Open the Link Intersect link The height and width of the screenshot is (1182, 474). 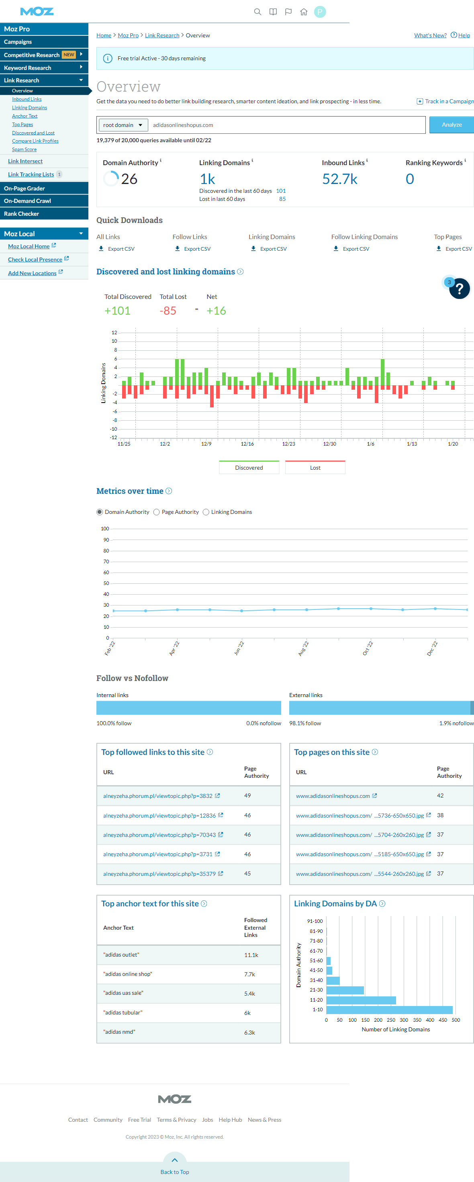pyautogui.click(x=25, y=161)
